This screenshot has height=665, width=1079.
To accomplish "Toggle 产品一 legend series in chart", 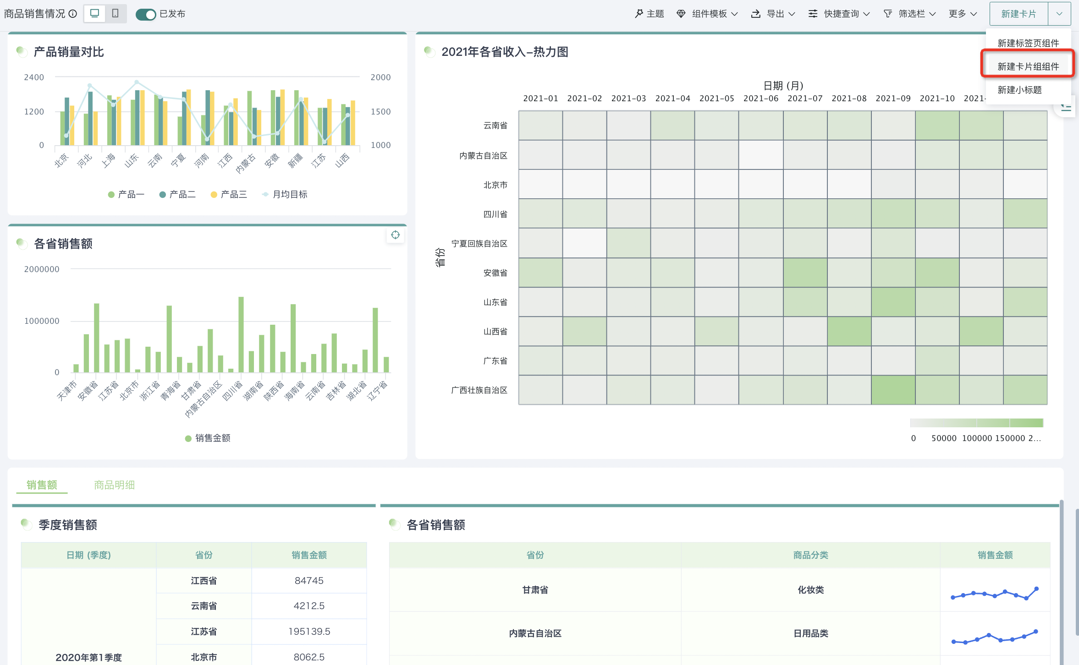I will coord(126,195).
